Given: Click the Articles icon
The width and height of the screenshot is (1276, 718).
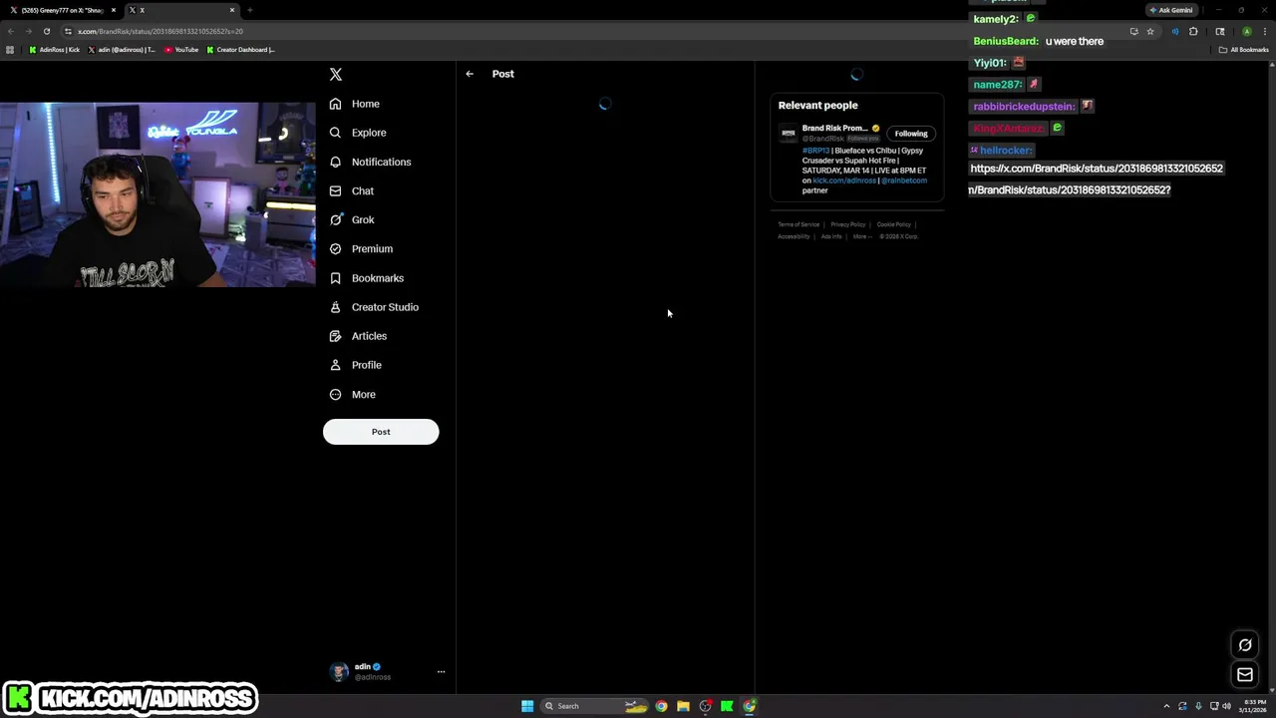Looking at the screenshot, I should pyautogui.click(x=335, y=336).
